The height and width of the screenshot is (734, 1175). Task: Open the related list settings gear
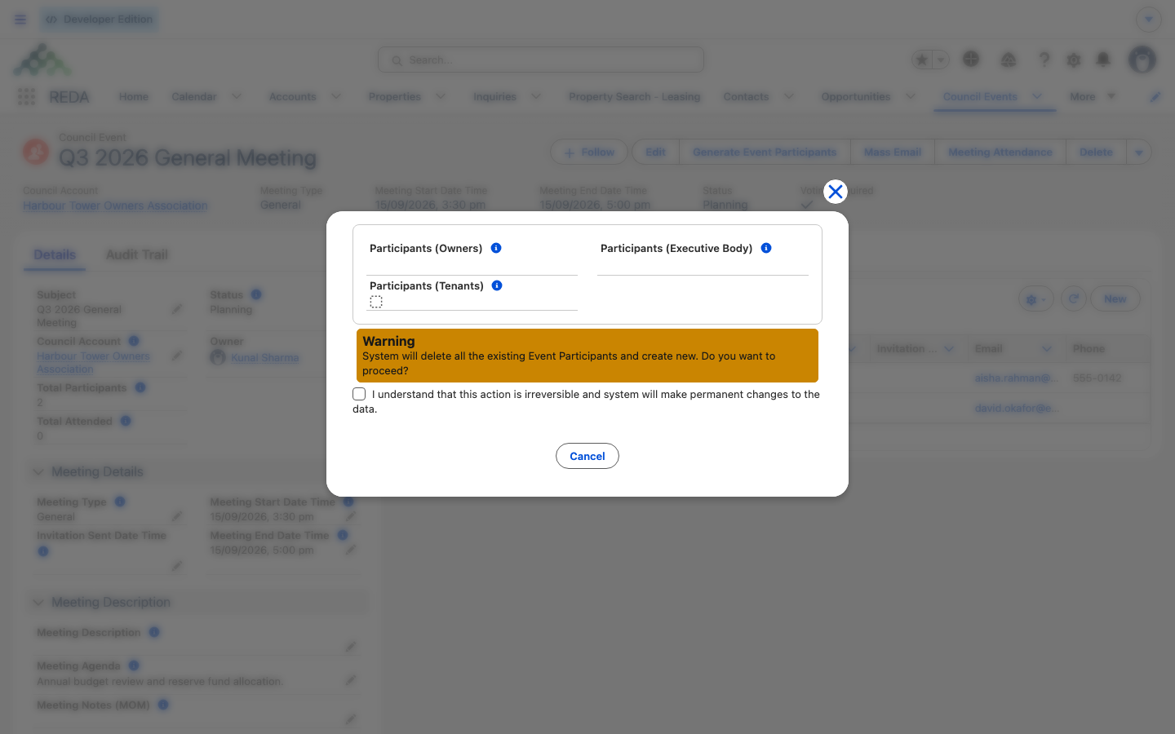(x=1036, y=299)
